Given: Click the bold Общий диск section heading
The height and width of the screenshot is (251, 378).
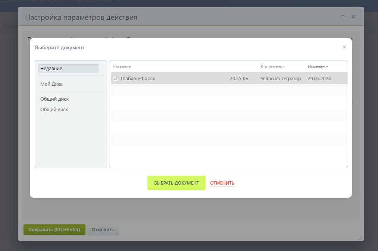Looking at the screenshot, I should point(54,99).
